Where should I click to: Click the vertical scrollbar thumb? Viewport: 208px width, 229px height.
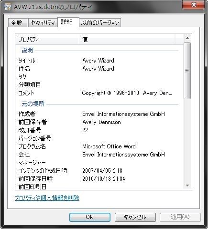[187, 71]
